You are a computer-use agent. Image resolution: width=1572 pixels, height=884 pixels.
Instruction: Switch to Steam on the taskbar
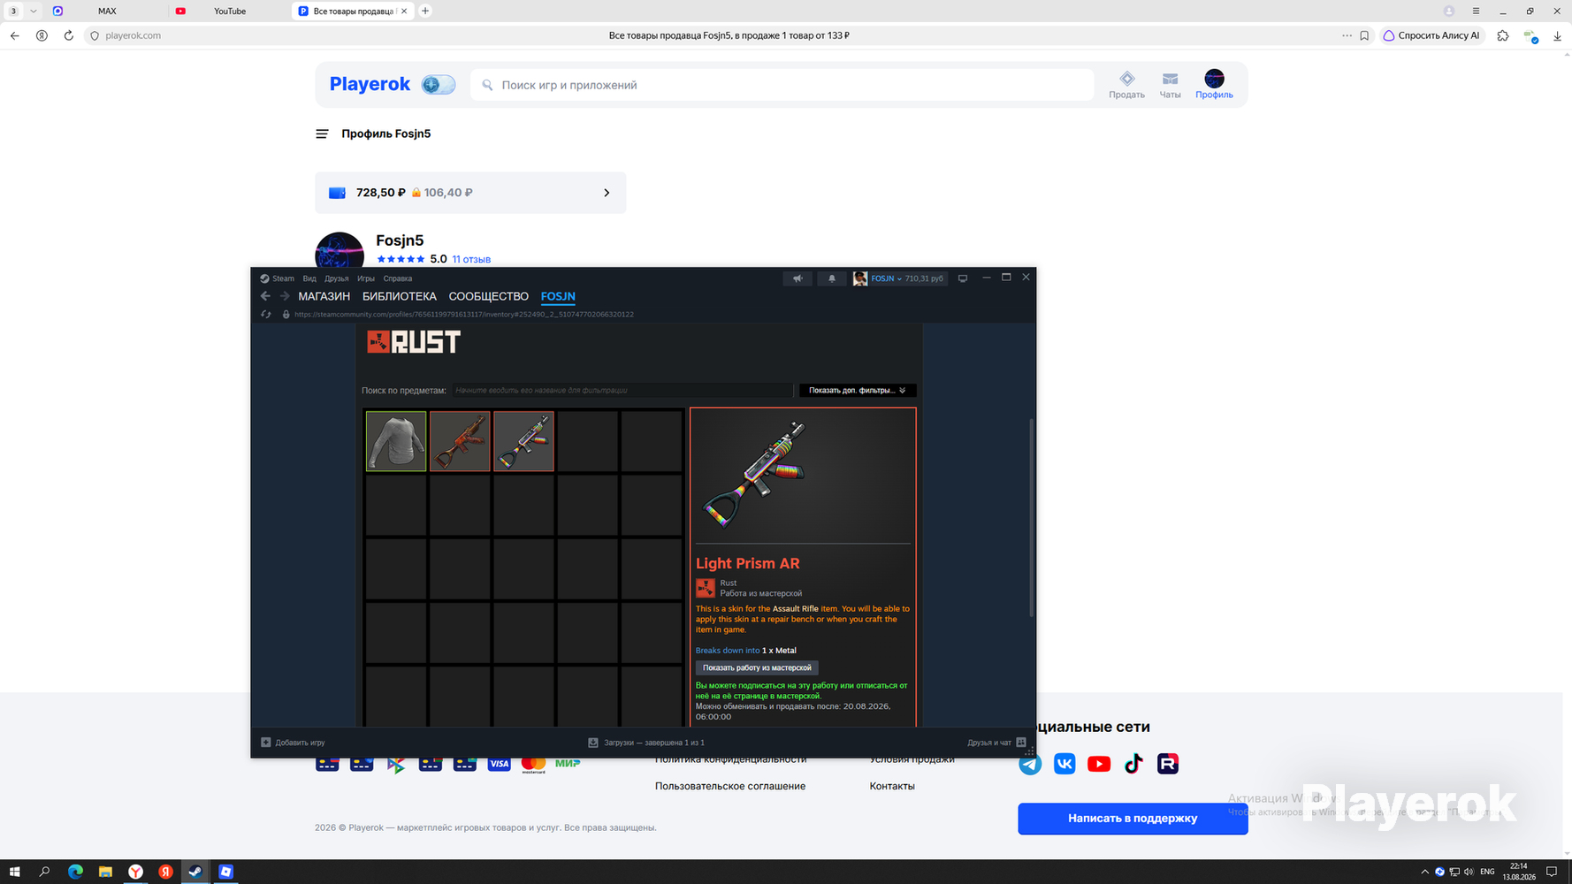pos(195,872)
